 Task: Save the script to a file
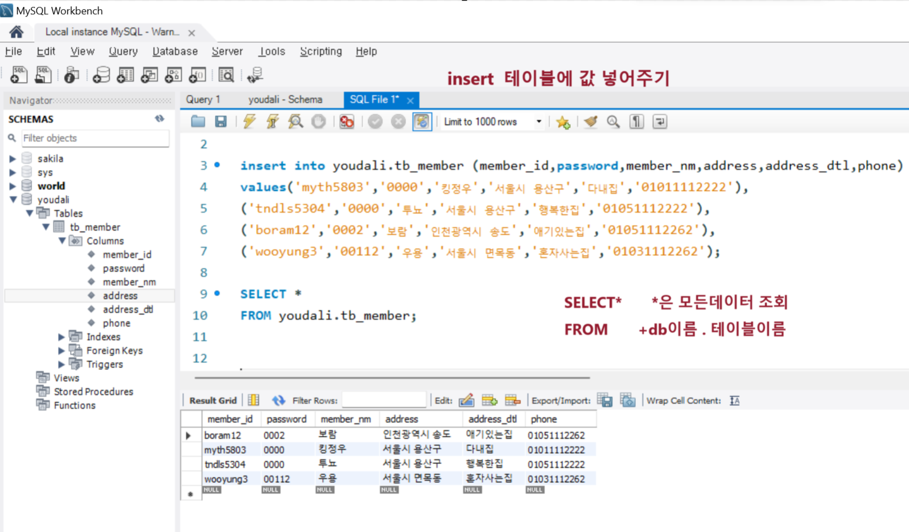coord(221,122)
